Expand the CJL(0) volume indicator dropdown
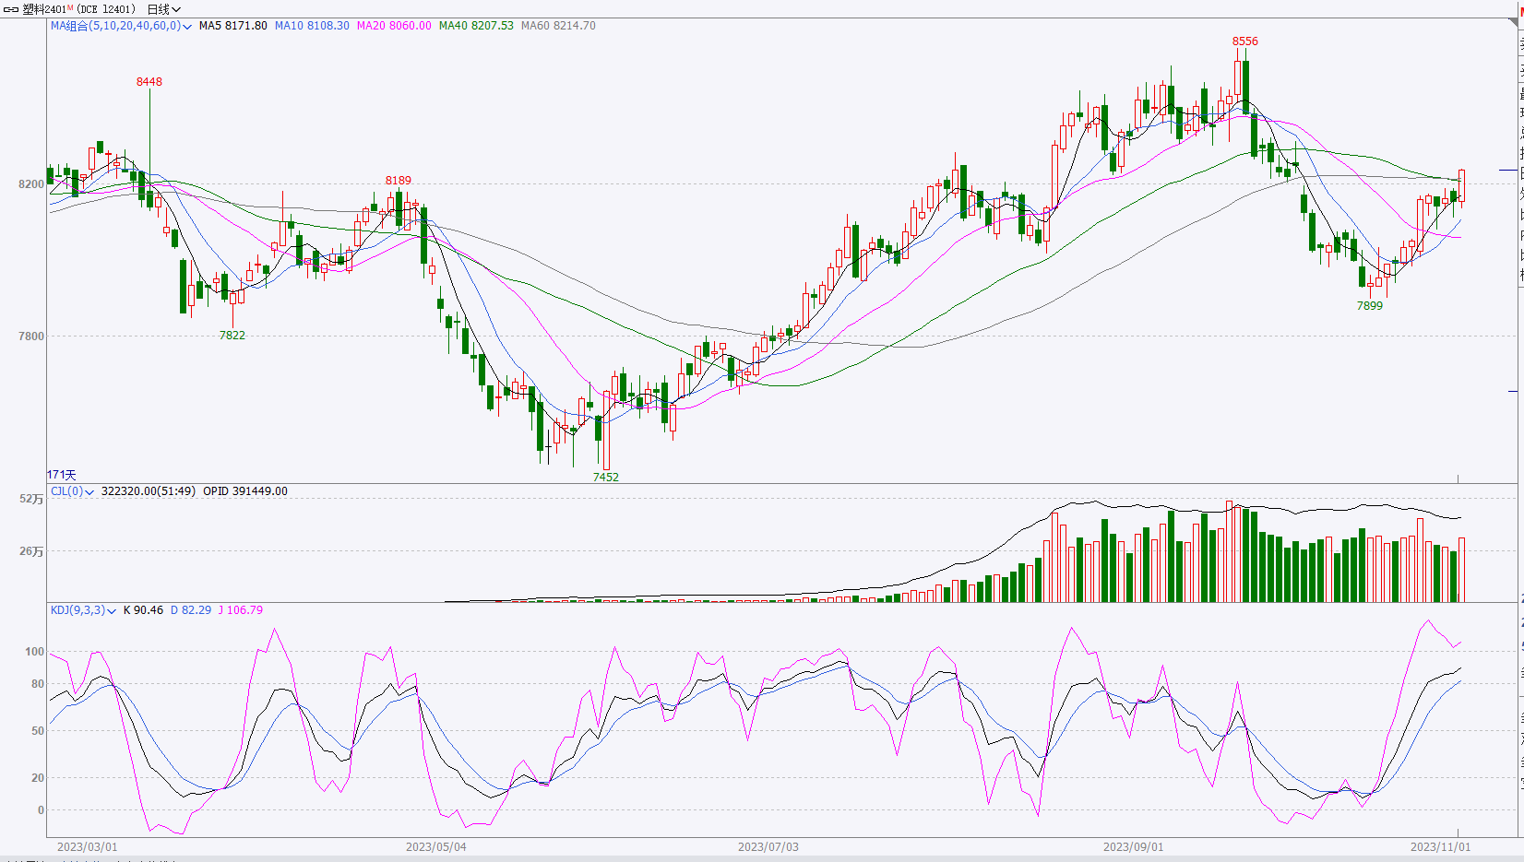 click(89, 492)
